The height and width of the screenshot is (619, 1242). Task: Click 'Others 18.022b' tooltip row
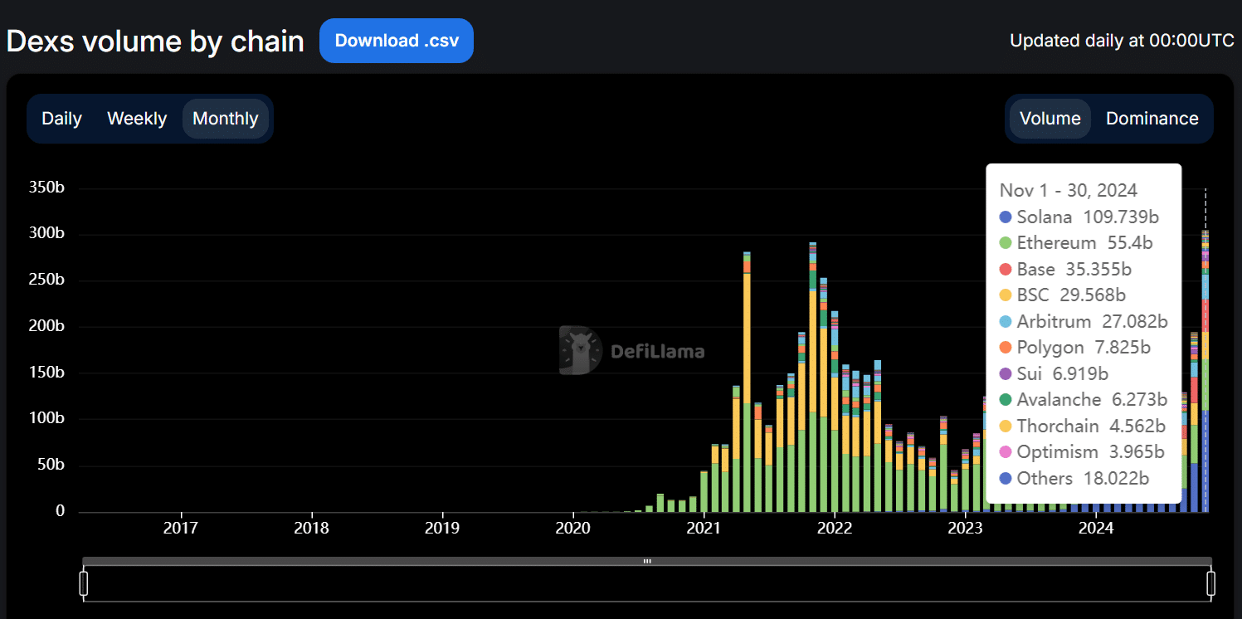click(x=1074, y=479)
